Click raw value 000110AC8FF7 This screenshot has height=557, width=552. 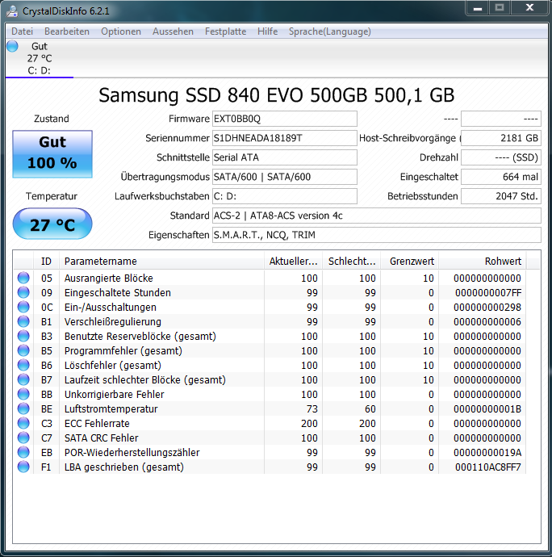488,467
